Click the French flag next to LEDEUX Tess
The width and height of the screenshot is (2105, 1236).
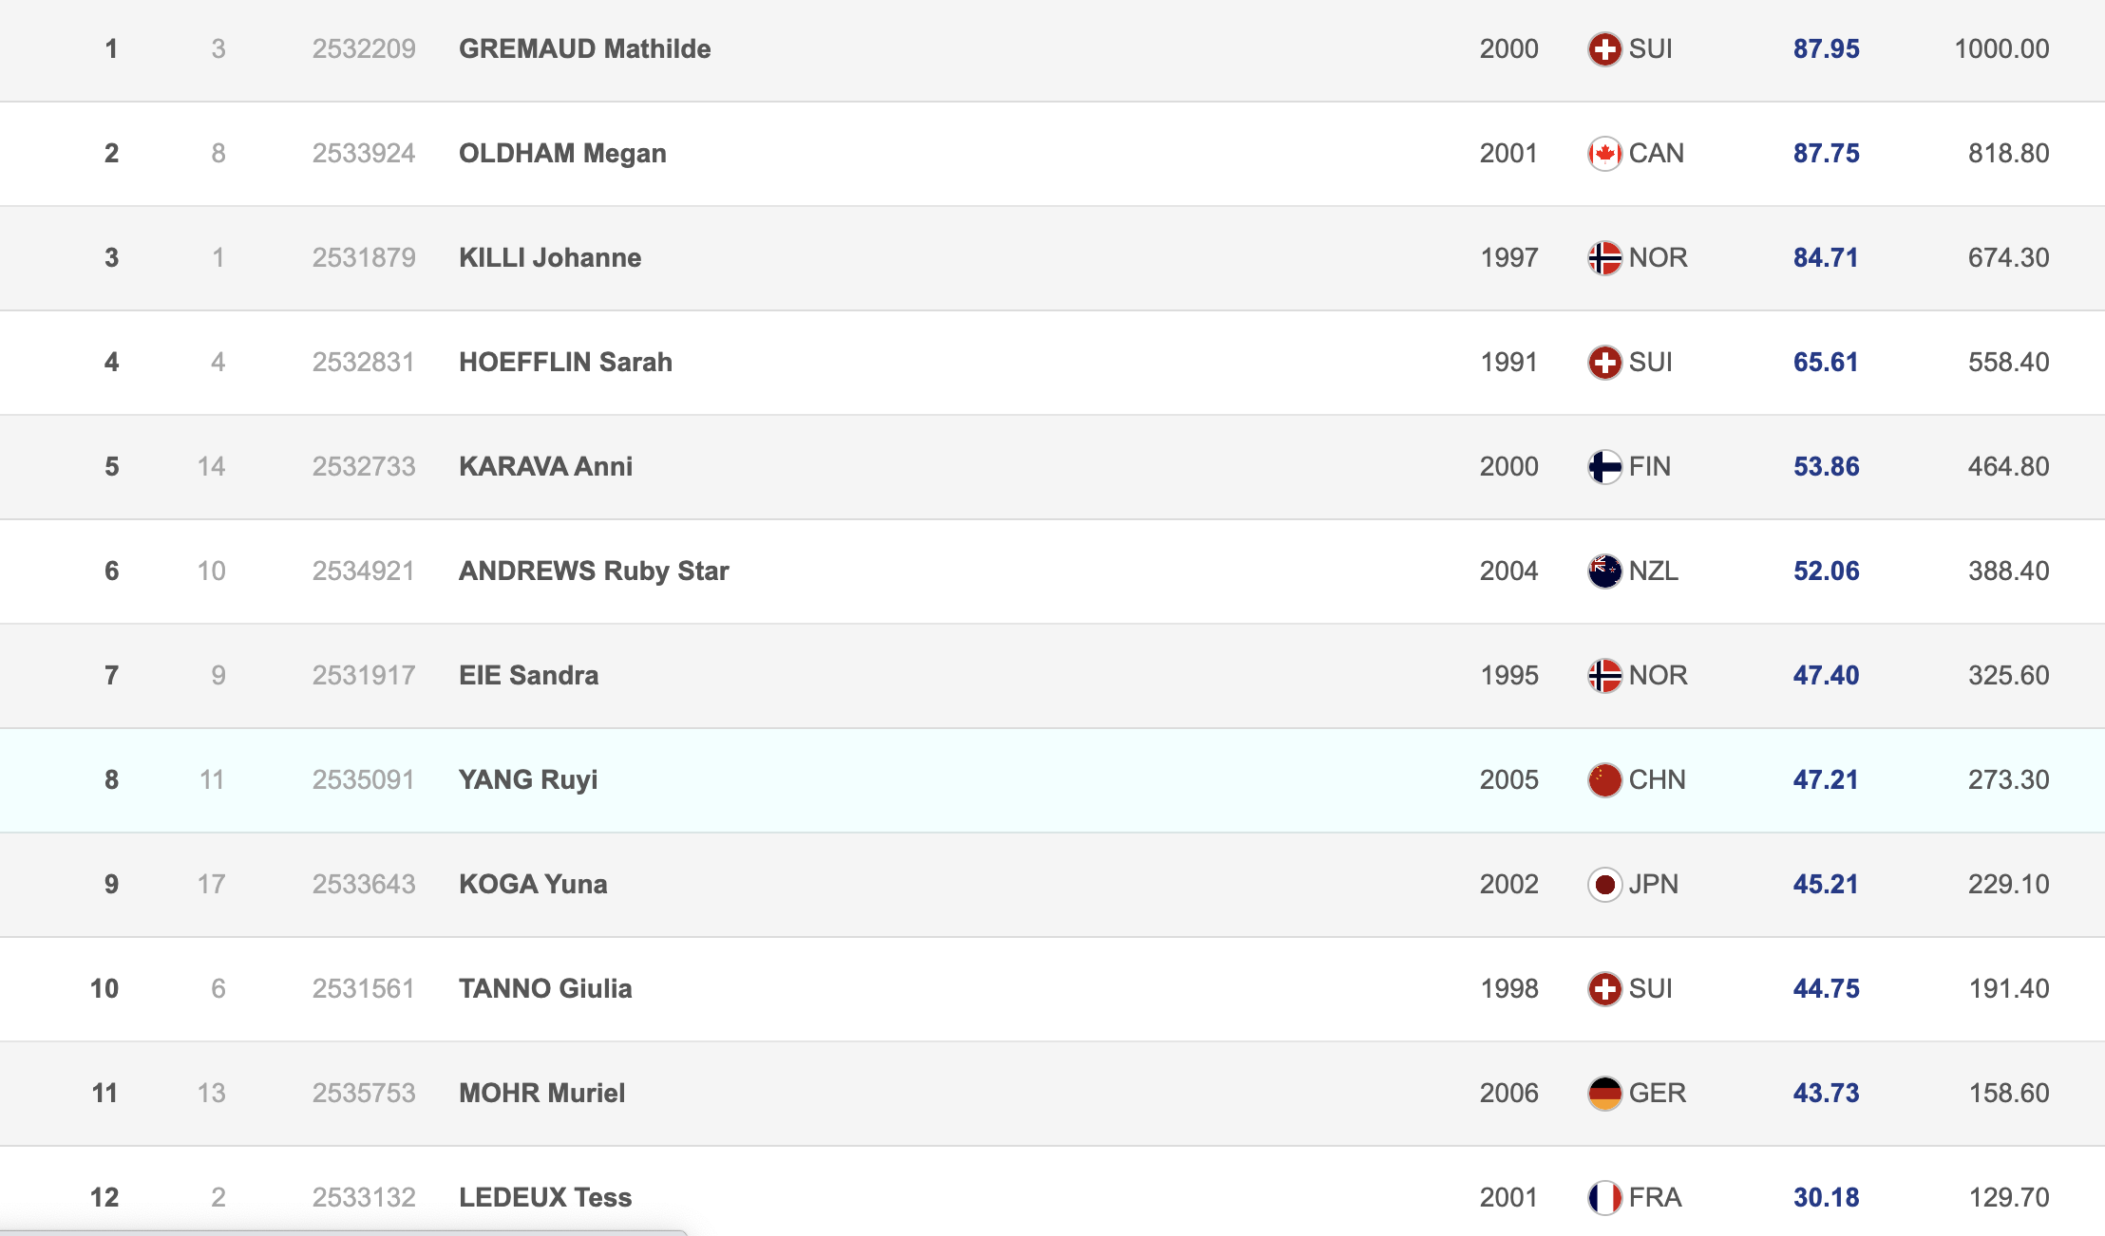pos(1604,1198)
